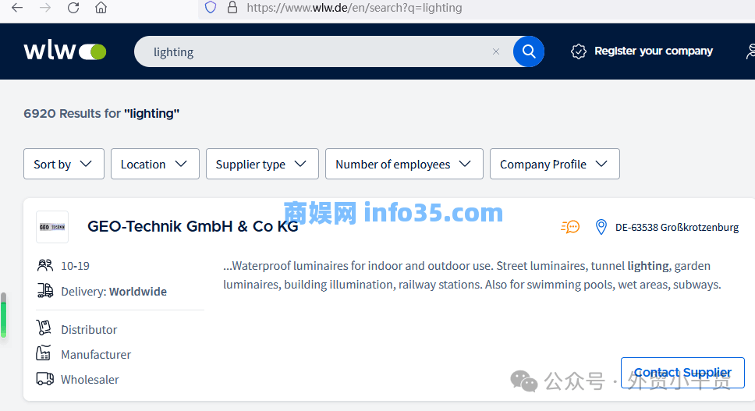Click the 6920 Results for lighting heading
The image size is (755, 411).
tap(101, 114)
